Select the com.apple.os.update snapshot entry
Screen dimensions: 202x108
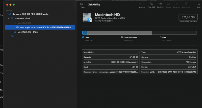[x=45, y=27]
